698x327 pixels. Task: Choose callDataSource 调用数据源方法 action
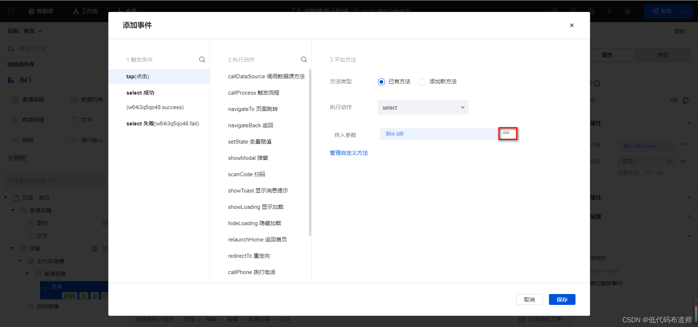(x=266, y=76)
